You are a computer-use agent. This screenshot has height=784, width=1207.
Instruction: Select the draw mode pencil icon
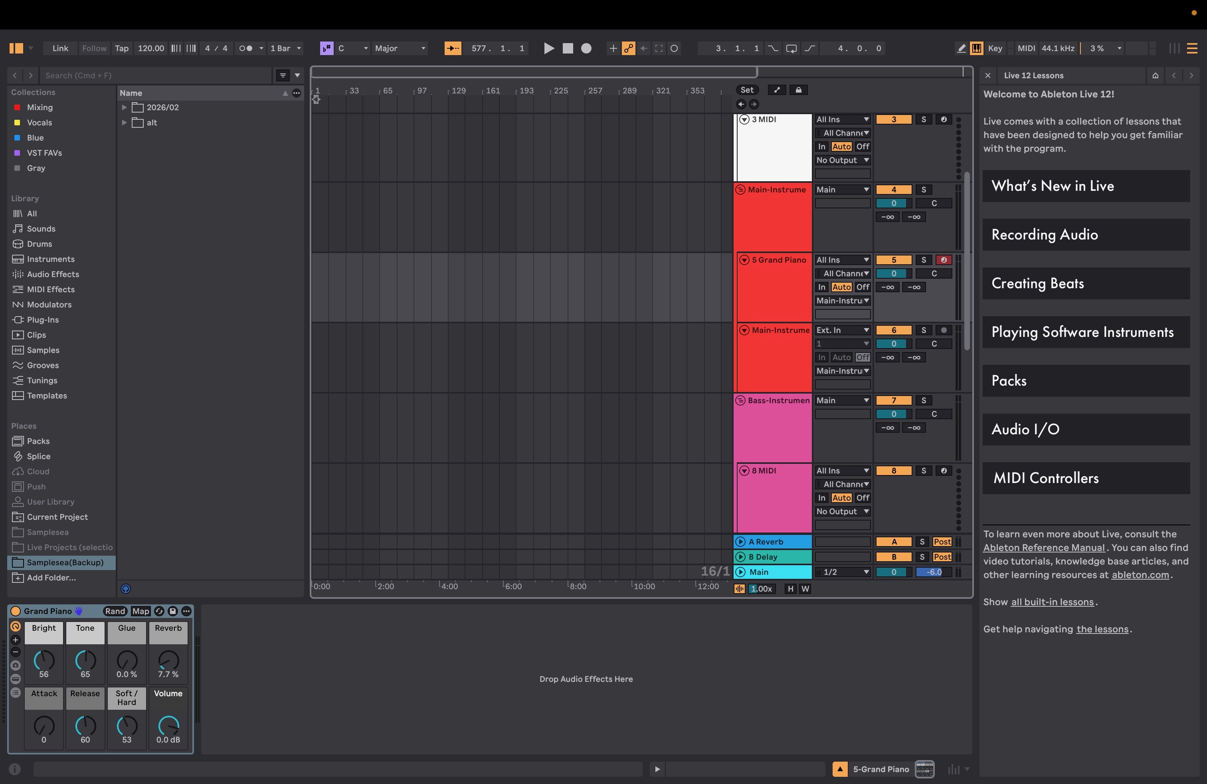pos(961,48)
